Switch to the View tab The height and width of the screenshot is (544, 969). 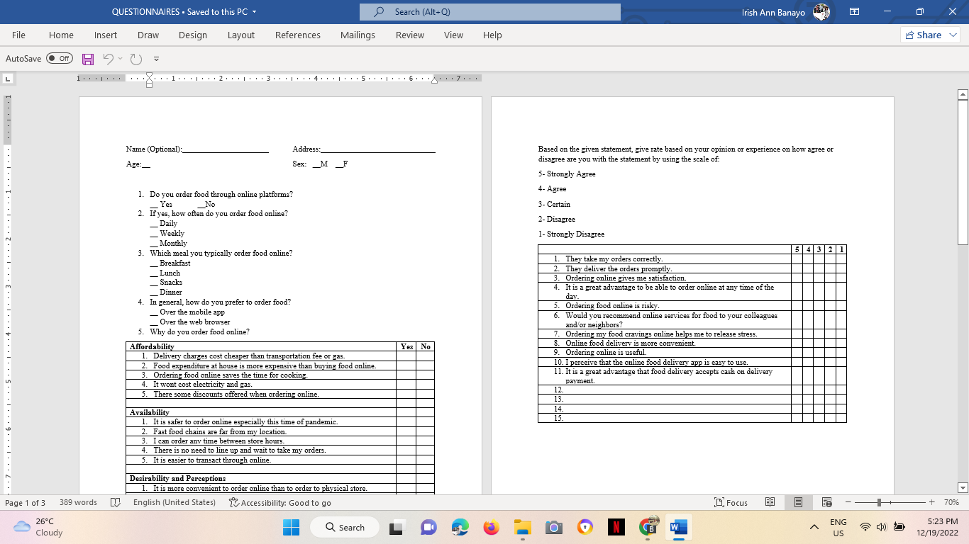pyautogui.click(x=453, y=35)
